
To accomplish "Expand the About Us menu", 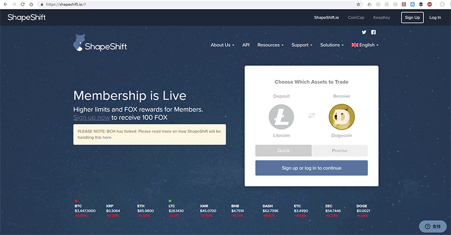I will click(222, 45).
